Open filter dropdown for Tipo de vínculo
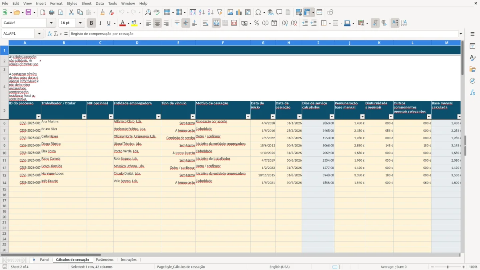Screen dimensions: 480x270 (193, 117)
